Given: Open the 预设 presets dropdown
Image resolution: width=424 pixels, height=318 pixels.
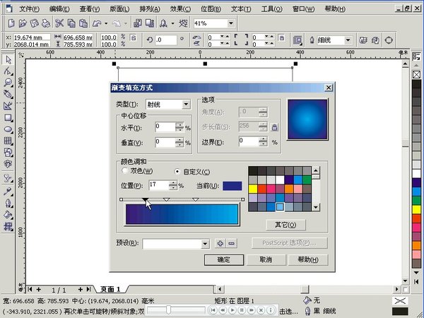Looking at the screenshot, I should pos(205,244).
